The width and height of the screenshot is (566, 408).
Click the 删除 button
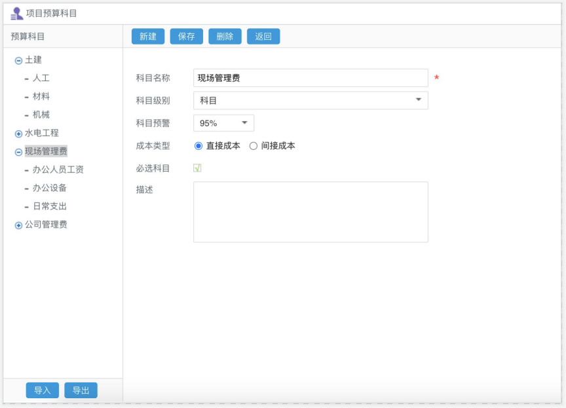tap(225, 36)
